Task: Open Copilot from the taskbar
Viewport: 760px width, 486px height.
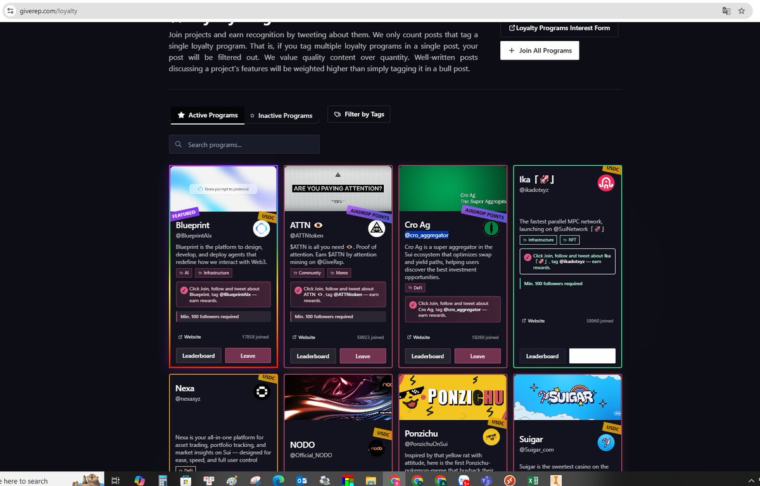Action: pos(139,480)
